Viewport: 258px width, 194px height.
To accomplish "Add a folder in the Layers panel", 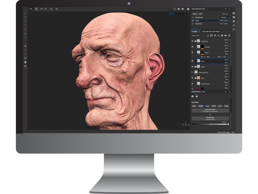I will (x=225, y=35).
